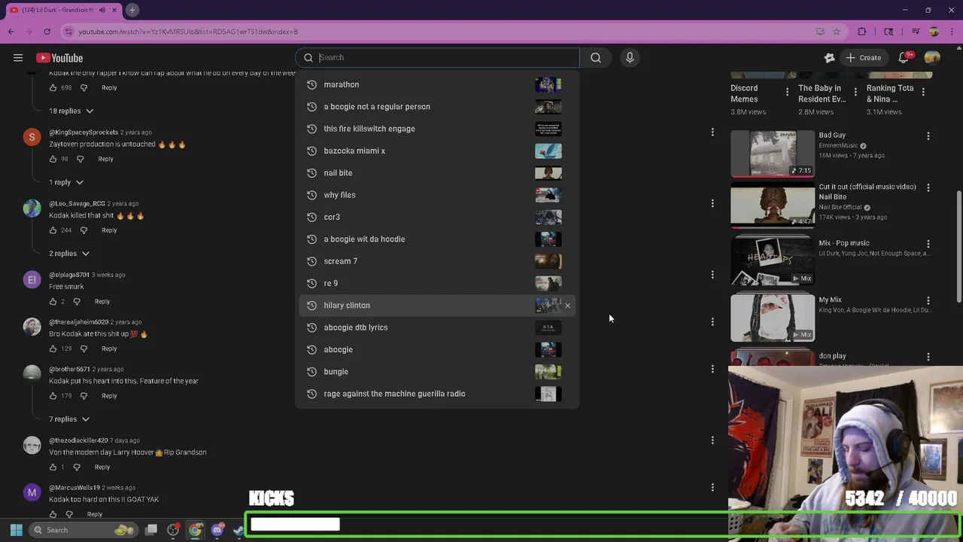Reply to brother5571's comment

(109, 396)
